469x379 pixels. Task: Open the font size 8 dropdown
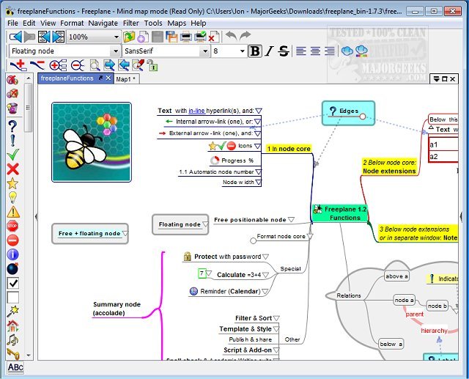click(243, 51)
